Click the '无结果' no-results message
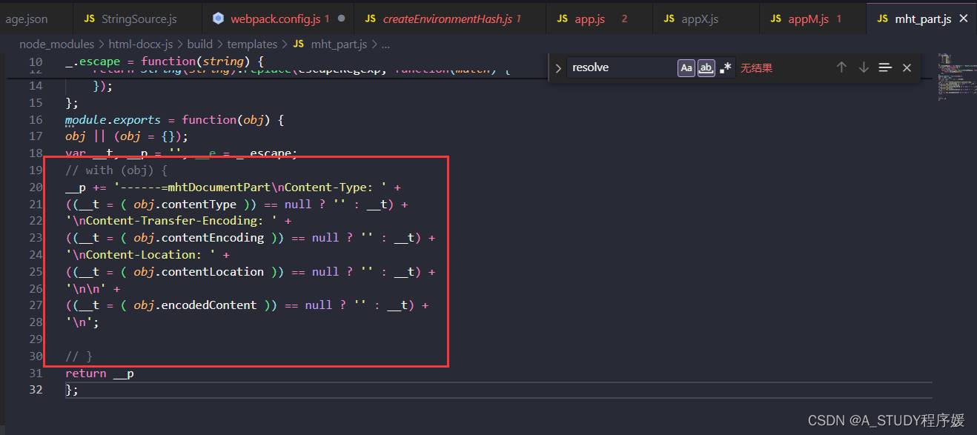The height and width of the screenshot is (435, 977). click(x=756, y=68)
